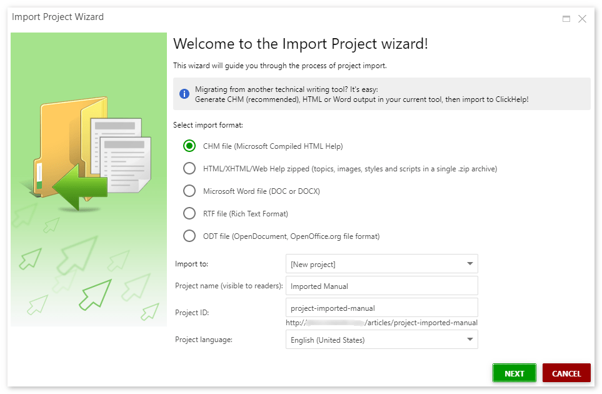Choose HTML/XHTML/Web Help zipped format
The image size is (602, 394).
click(x=189, y=168)
